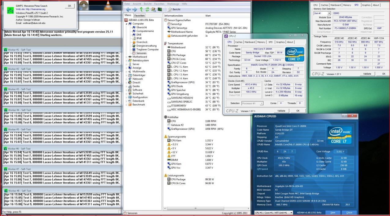Screen dimensions: 390x216
Task: Click the Benchmark icon in the tree
Action: [130, 104]
